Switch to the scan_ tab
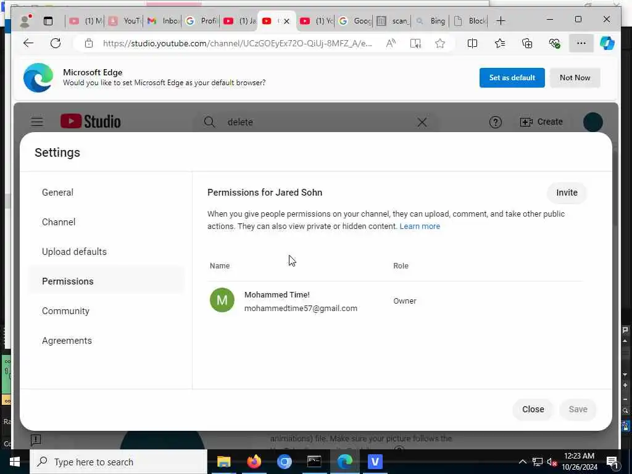The width and height of the screenshot is (632, 474). (393, 21)
